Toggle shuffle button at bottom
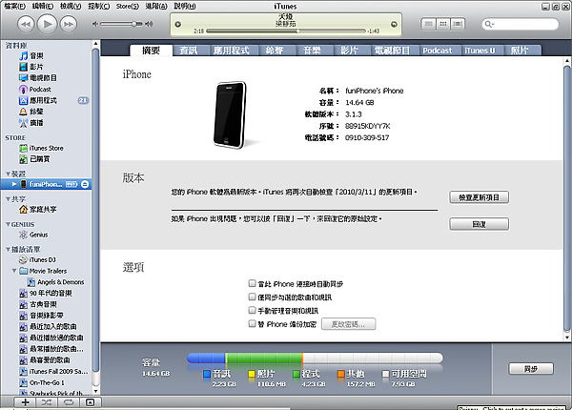 point(47,402)
